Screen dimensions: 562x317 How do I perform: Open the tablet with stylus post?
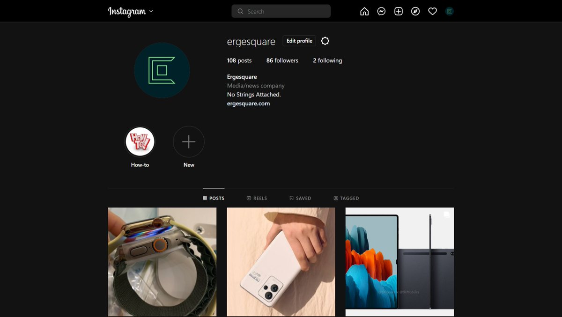tap(399, 262)
